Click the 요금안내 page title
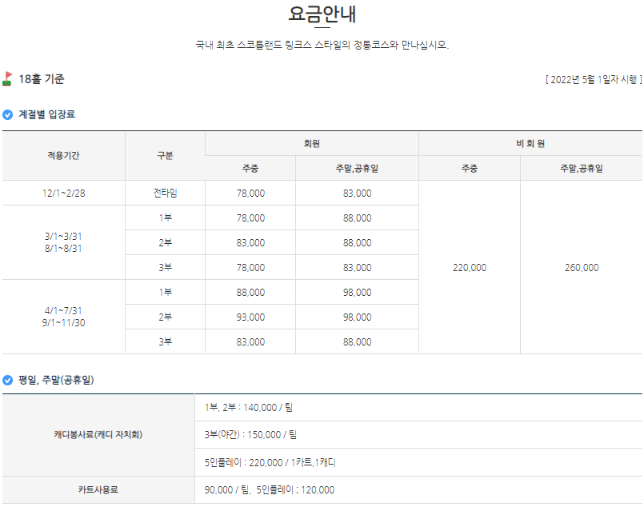 click(322, 14)
